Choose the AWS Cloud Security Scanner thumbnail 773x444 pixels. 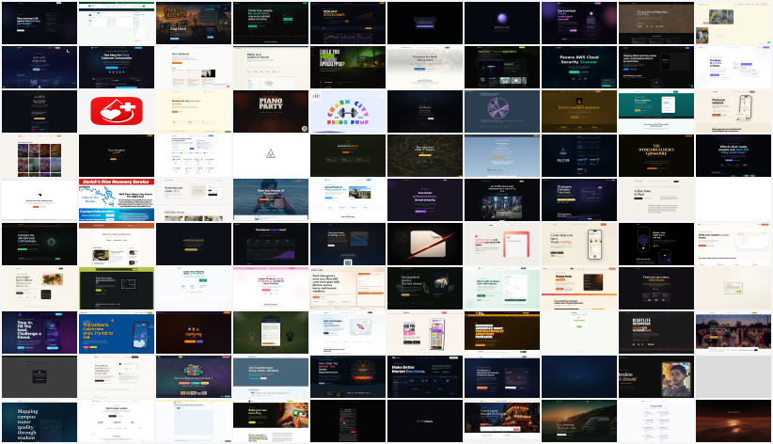(579, 67)
